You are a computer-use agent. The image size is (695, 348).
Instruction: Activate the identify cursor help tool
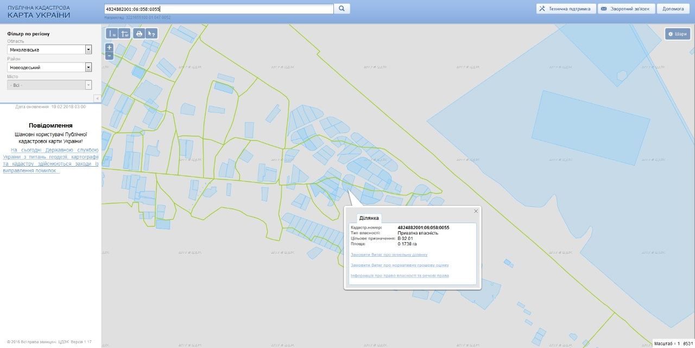152,34
